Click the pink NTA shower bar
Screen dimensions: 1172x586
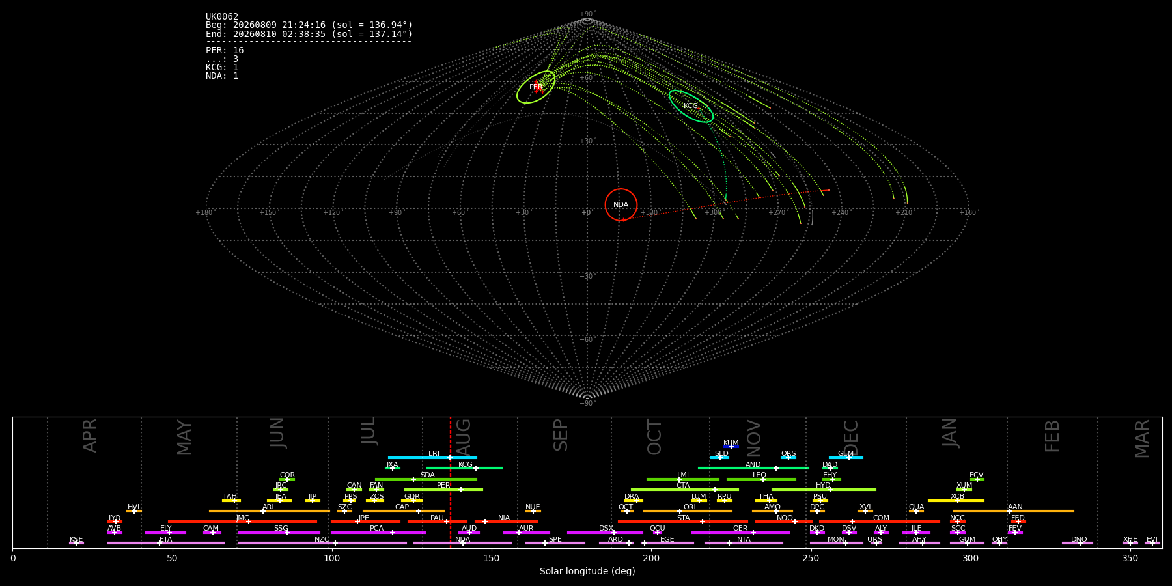pos(744,543)
